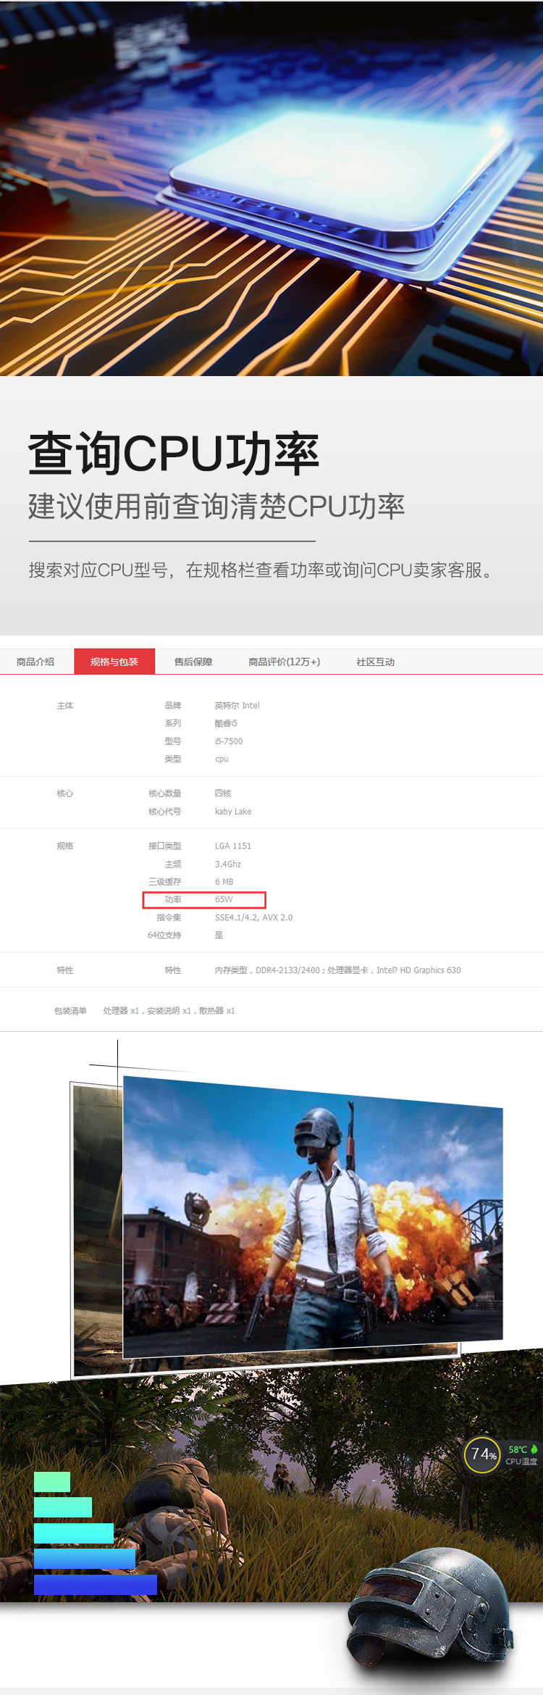
Task: Click the 主体 section label
Action: click(x=65, y=706)
